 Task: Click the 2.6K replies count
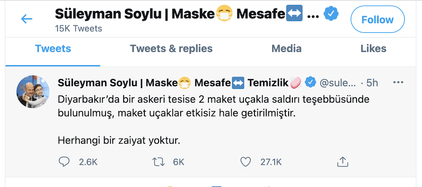(89, 161)
